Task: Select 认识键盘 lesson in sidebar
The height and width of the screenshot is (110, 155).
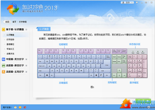Action: click(10, 35)
